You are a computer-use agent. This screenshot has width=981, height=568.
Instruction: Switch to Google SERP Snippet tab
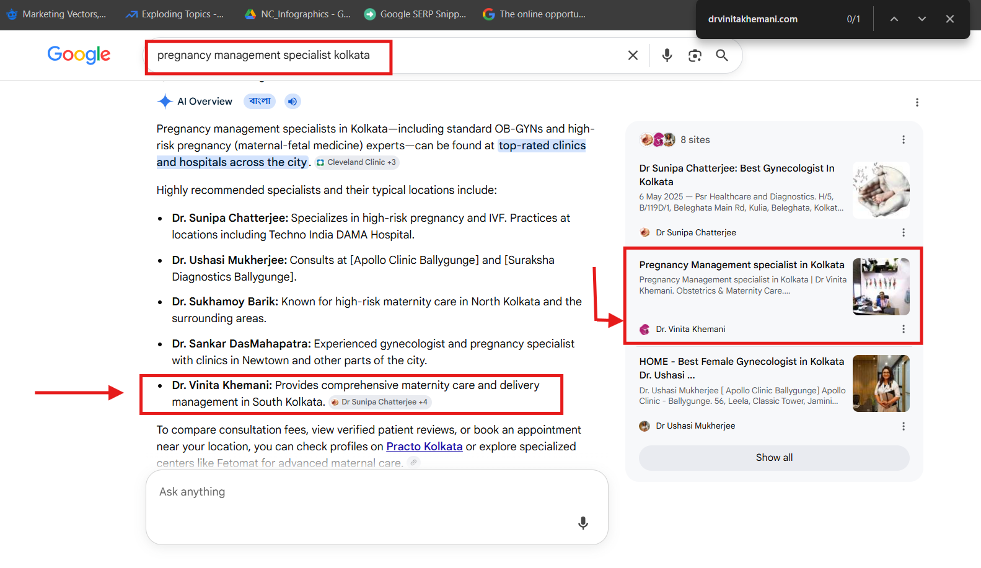[x=415, y=14]
